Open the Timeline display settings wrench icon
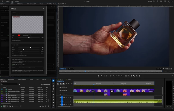174x111 pixels. [x=69, y=83]
